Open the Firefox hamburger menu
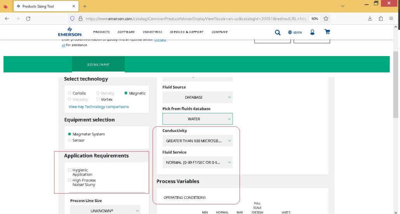This screenshot has width=400, height=214. coord(391,19)
